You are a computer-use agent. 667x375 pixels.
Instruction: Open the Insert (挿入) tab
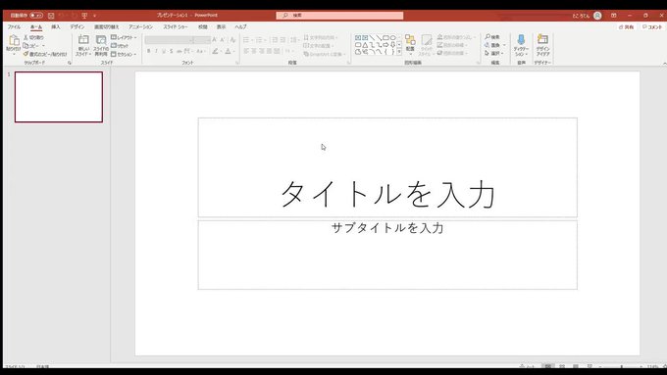tap(56, 26)
